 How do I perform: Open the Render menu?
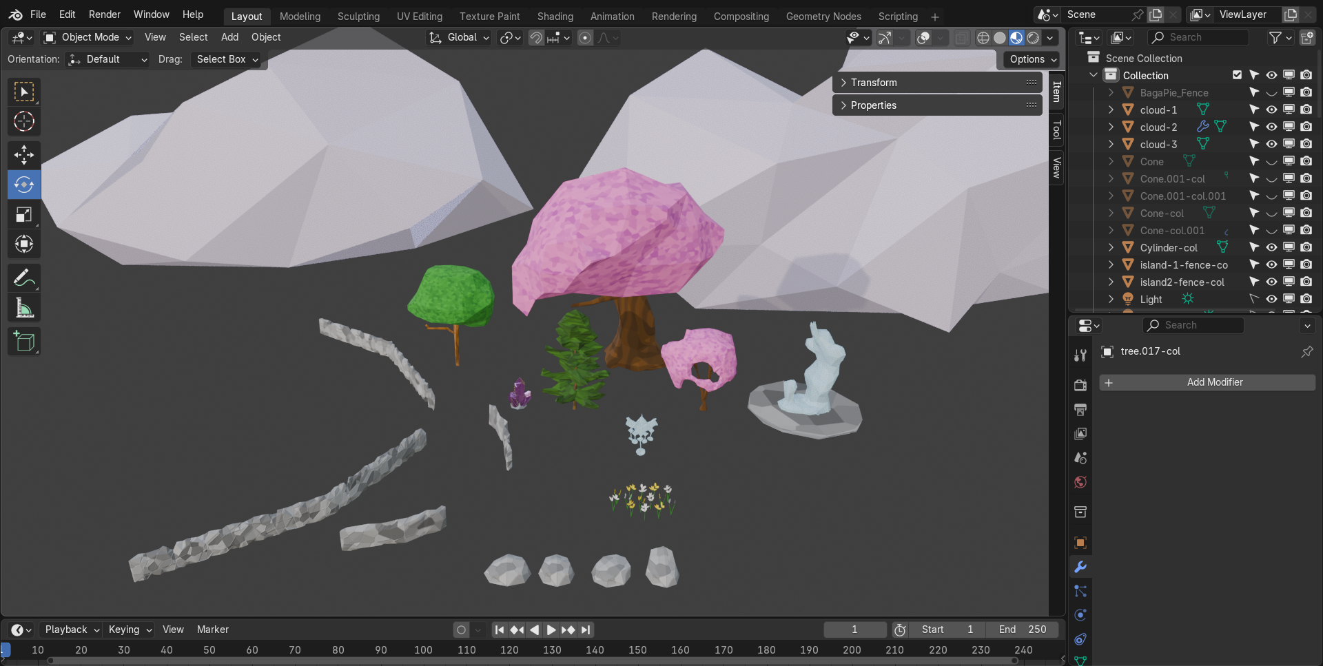104,14
